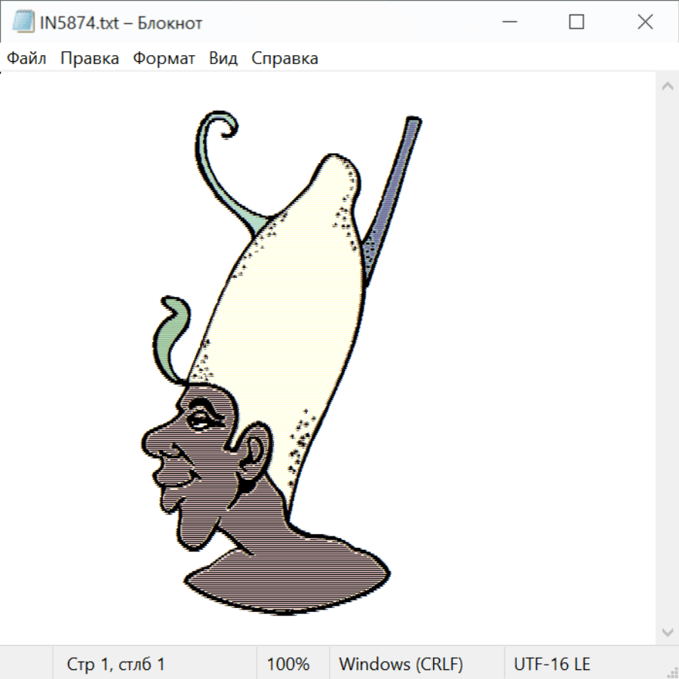The width and height of the screenshot is (679, 679).
Task: Click the ear of the figure's face
Action: pos(255,455)
